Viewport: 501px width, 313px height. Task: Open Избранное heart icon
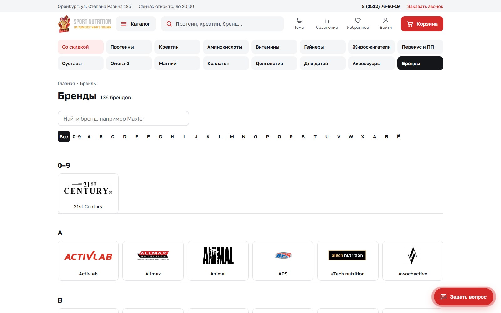(x=358, y=24)
